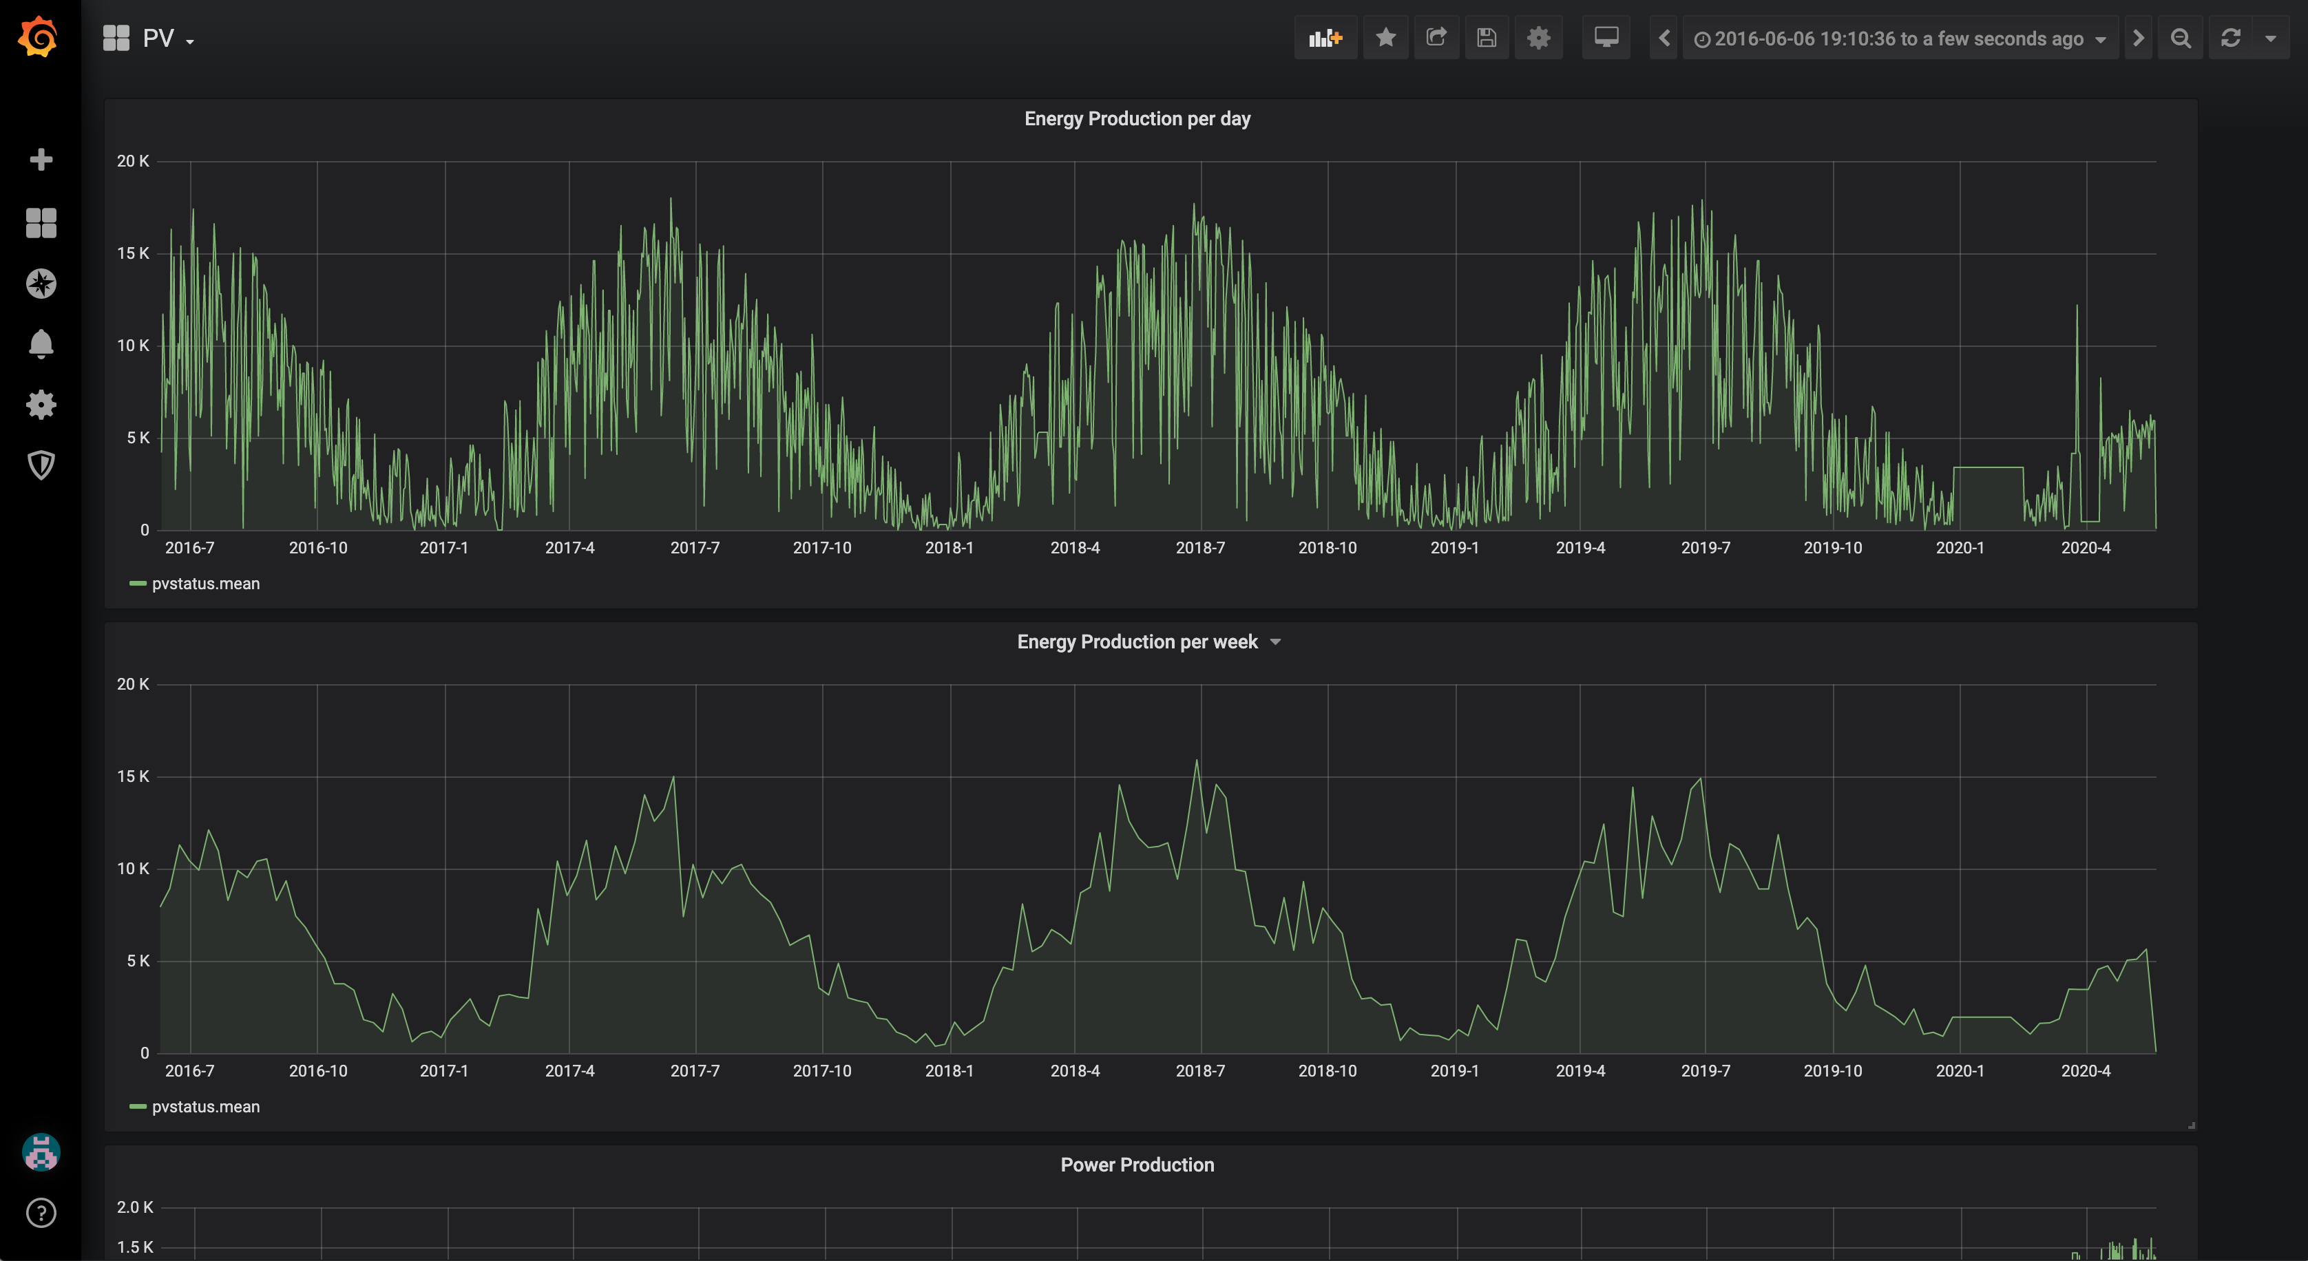
Task: Click the 20 K y-axis label in per week chart
Action: 133,684
